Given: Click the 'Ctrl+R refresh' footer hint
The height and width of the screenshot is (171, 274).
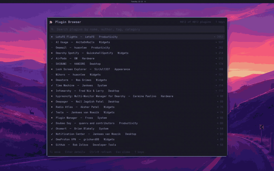Looking at the screenshot, I should [x=100, y=152].
